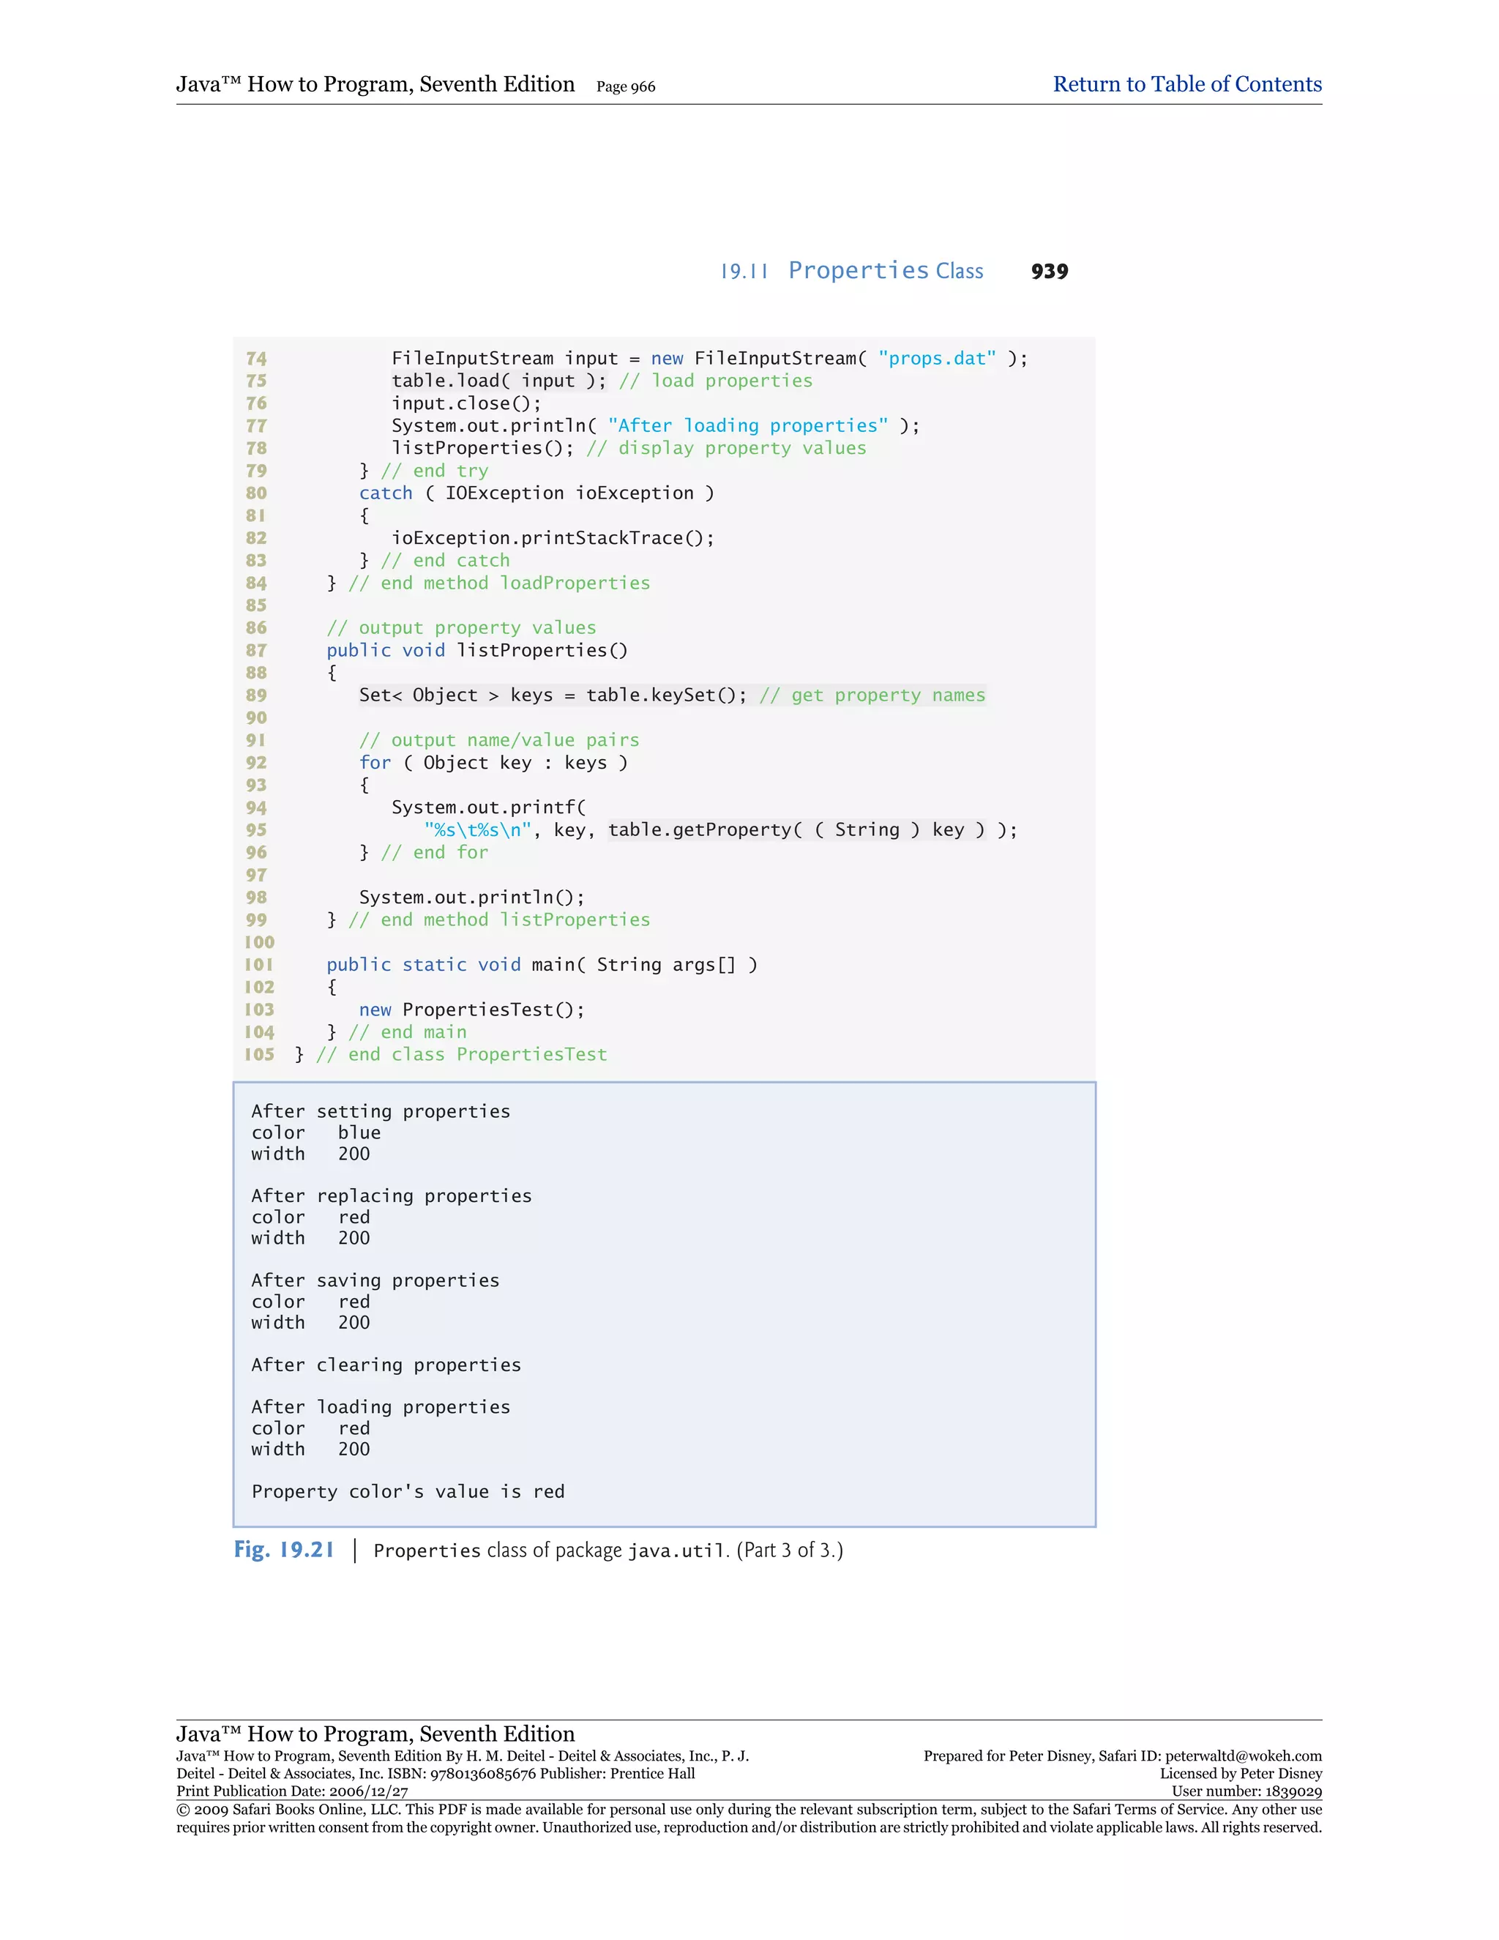Click the Return to Table of Contents link

point(1186,84)
